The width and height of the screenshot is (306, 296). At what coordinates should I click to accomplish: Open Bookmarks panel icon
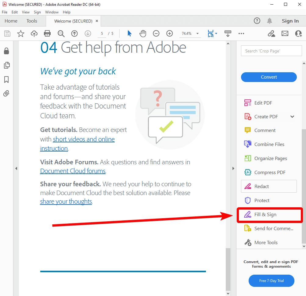[x=6, y=80]
